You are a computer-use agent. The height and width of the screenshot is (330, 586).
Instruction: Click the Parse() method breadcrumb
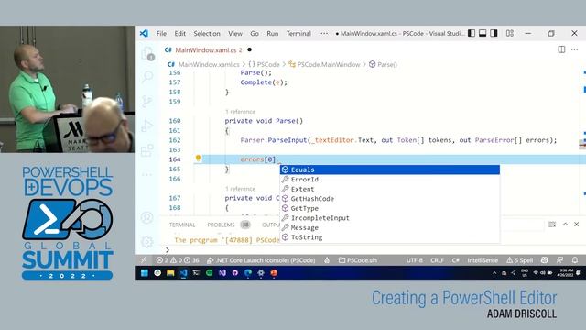(383, 64)
